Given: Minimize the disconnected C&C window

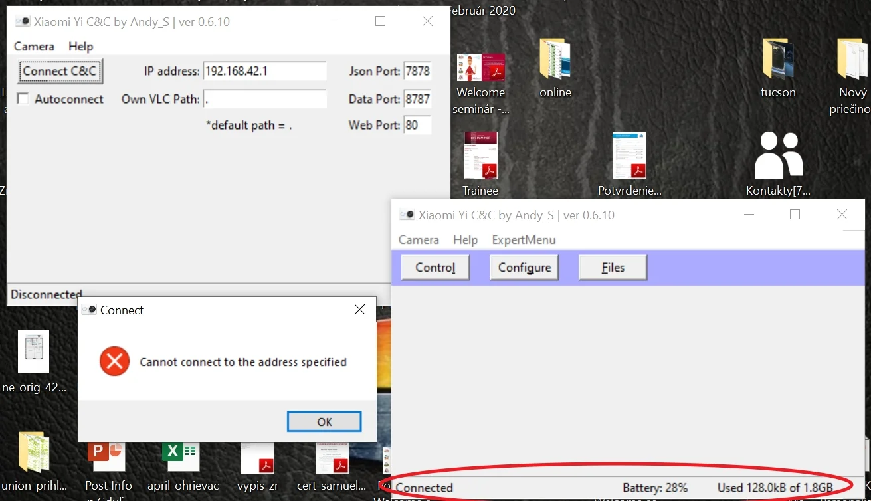Looking at the screenshot, I should click(x=334, y=21).
